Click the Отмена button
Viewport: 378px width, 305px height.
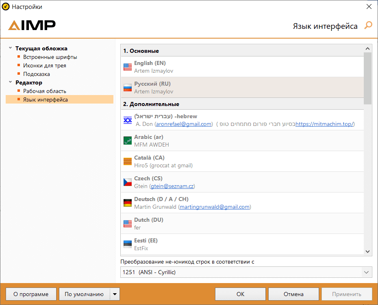pyautogui.click(x=293, y=294)
